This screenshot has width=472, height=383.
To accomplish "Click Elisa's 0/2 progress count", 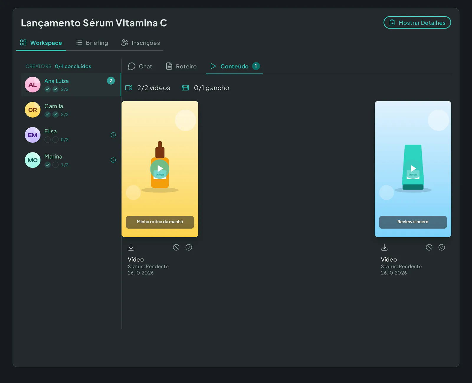I will click(x=65, y=140).
